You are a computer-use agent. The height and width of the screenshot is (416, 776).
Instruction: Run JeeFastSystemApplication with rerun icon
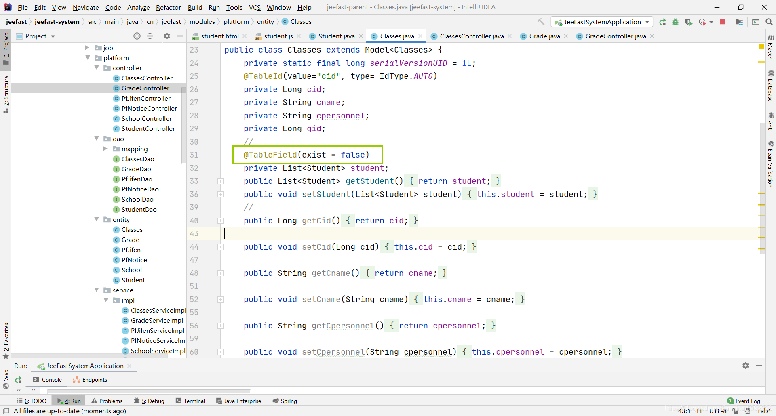662,22
